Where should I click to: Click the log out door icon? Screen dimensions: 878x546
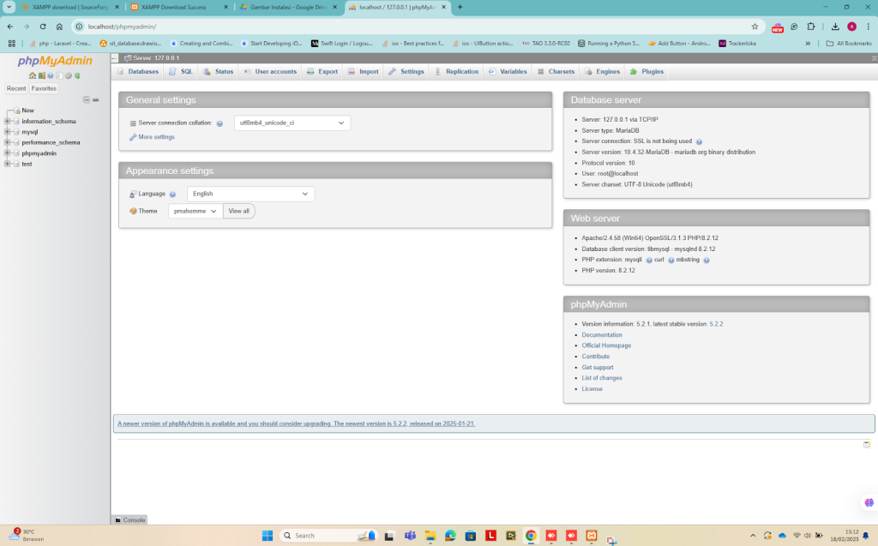(42, 75)
